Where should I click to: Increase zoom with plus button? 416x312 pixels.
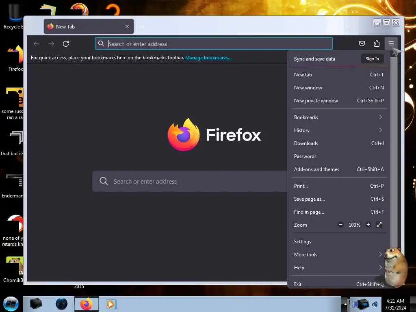click(368, 225)
